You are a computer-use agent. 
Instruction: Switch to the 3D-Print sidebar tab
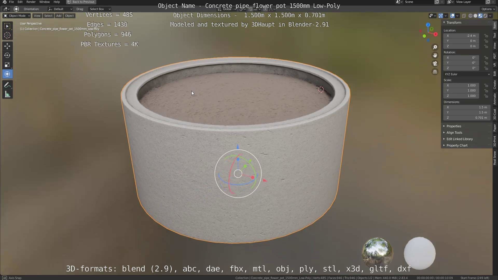click(x=495, y=141)
